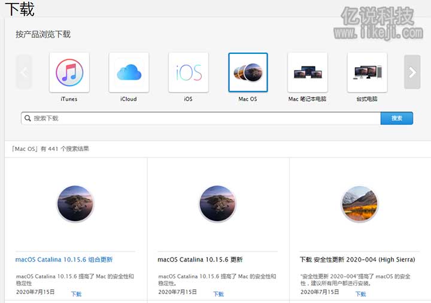Open 安全性更新 2020-004 (High Sierra) title
This screenshot has height=303, width=431.
[357, 259]
